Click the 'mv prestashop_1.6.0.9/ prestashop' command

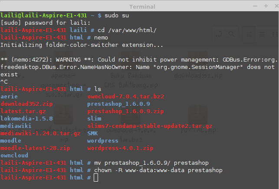151,163
